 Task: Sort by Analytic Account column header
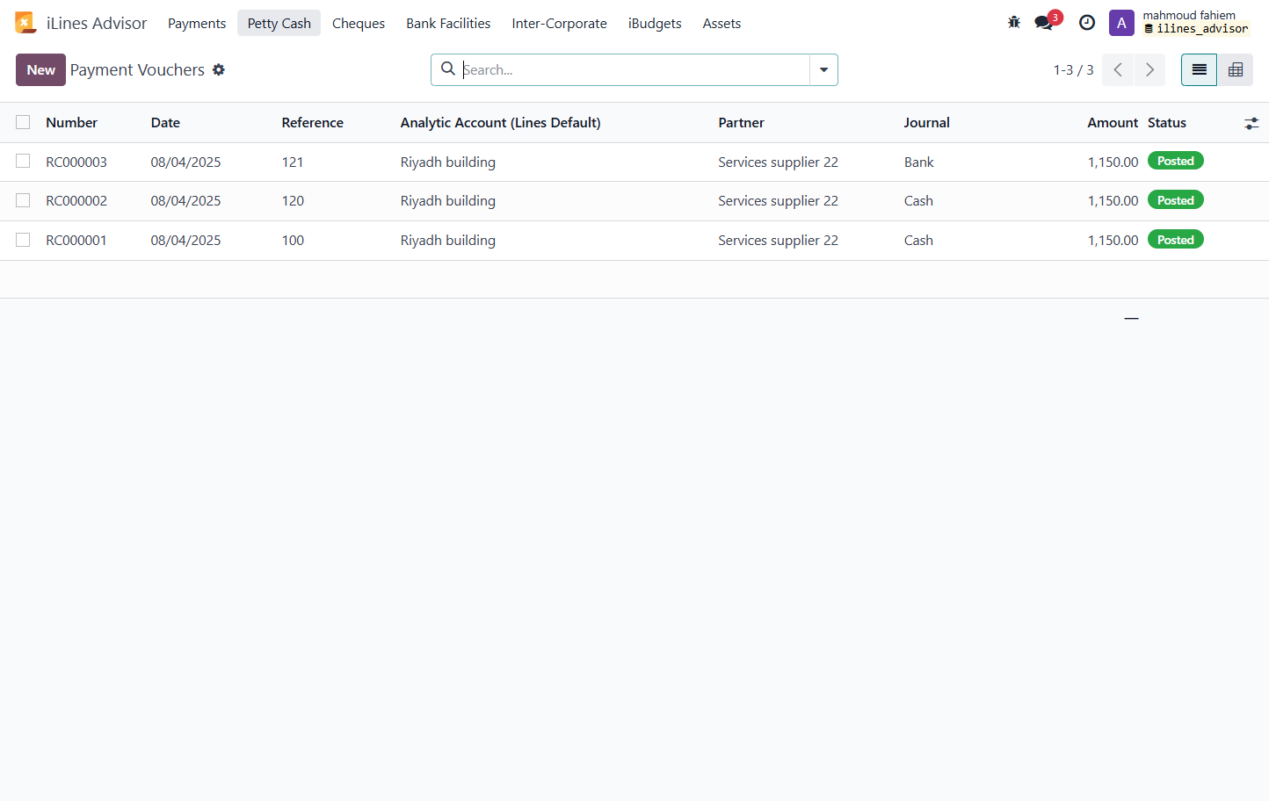coord(500,123)
